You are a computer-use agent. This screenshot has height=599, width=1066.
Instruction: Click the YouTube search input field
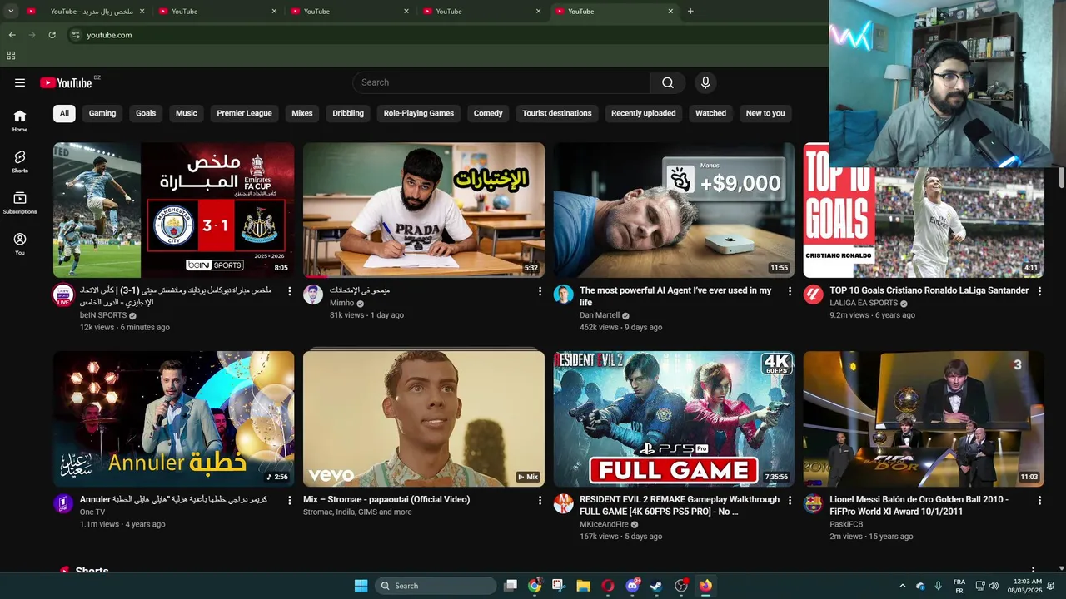(x=501, y=82)
